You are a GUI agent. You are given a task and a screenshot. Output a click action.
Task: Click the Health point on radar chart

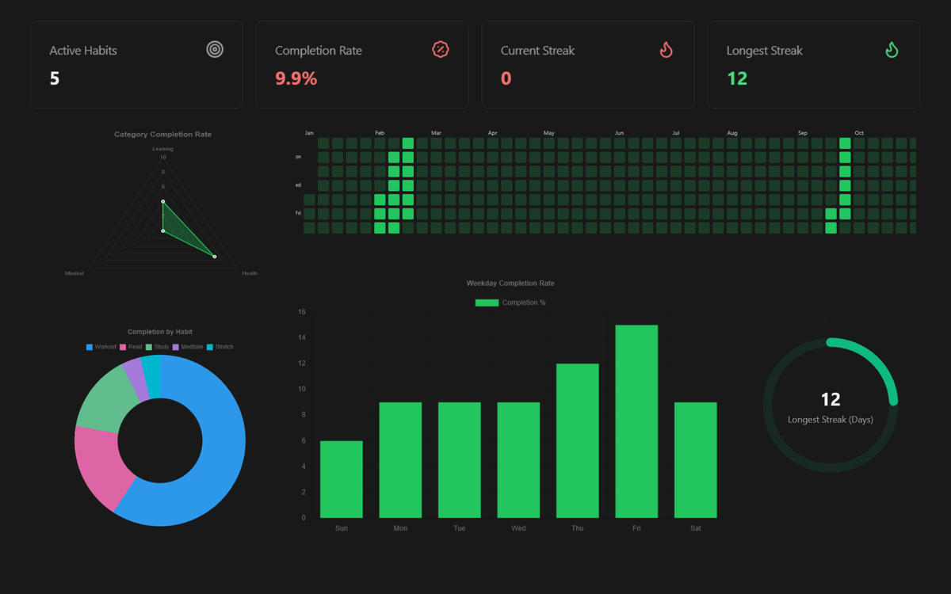(214, 257)
